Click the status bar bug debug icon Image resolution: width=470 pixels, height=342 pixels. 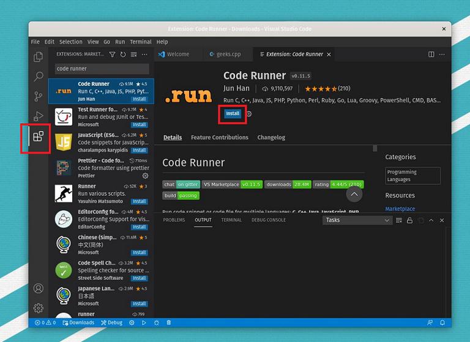(x=157, y=322)
